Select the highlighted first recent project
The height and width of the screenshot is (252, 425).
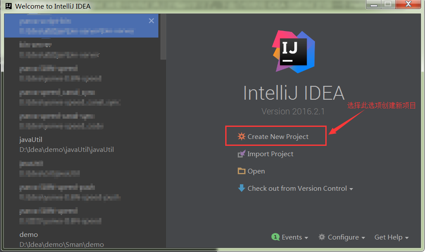pos(78,26)
